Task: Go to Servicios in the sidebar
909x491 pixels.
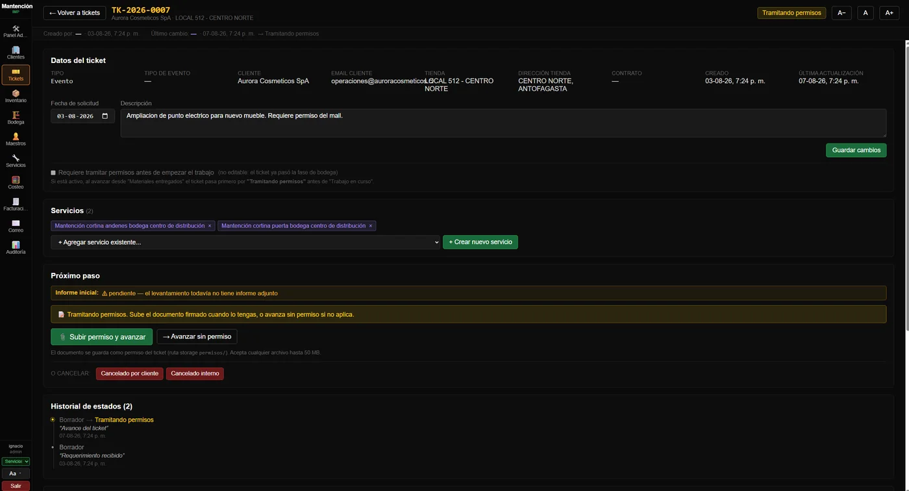Action: pyautogui.click(x=16, y=160)
